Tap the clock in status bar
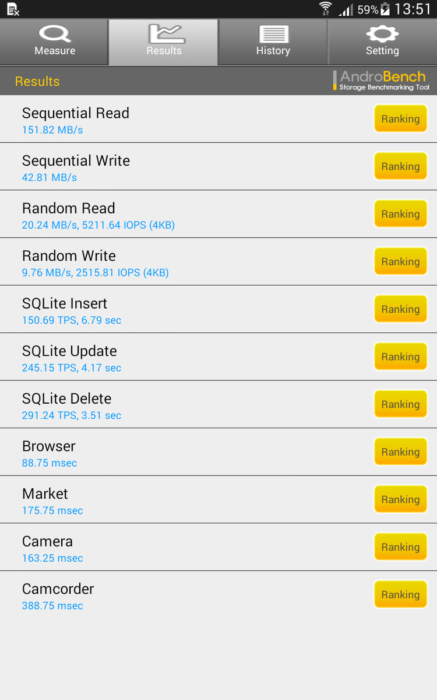Image resolution: width=437 pixels, height=700 pixels. coord(413,9)
